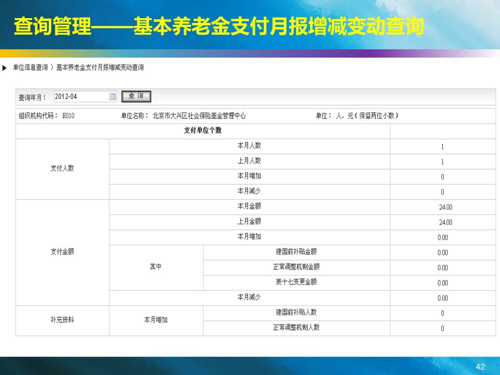This screenshot has height=375, width=500.
Task: Click the 补充资料 row group label
Action: pyautogui.click(x=62, y=320)
